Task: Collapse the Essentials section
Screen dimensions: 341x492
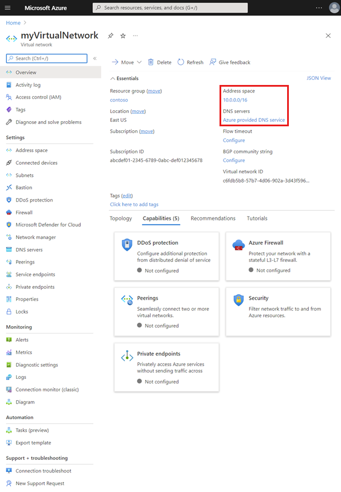Action: click(113, 79)
